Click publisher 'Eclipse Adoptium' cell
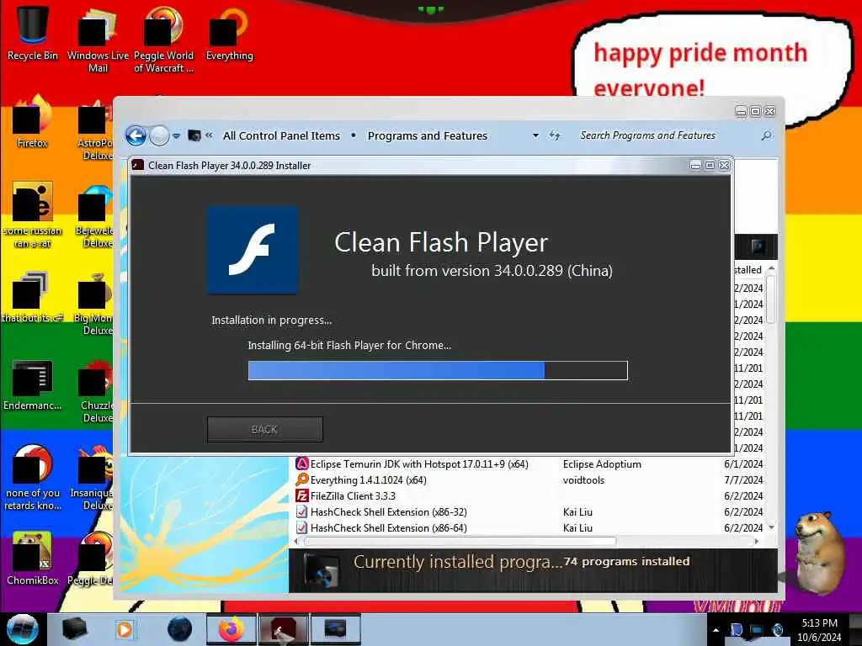The height and width of the screenshot is (646, 862). [x=602, y=464]
